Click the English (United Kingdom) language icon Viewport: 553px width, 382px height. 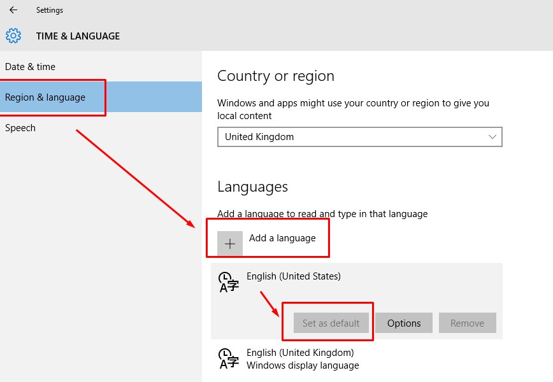pos(229,358)
